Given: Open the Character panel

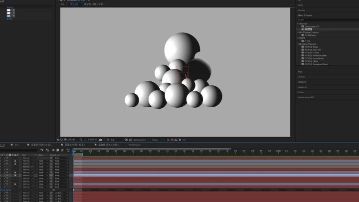Looking at the screenshot, I should [302, 82].
